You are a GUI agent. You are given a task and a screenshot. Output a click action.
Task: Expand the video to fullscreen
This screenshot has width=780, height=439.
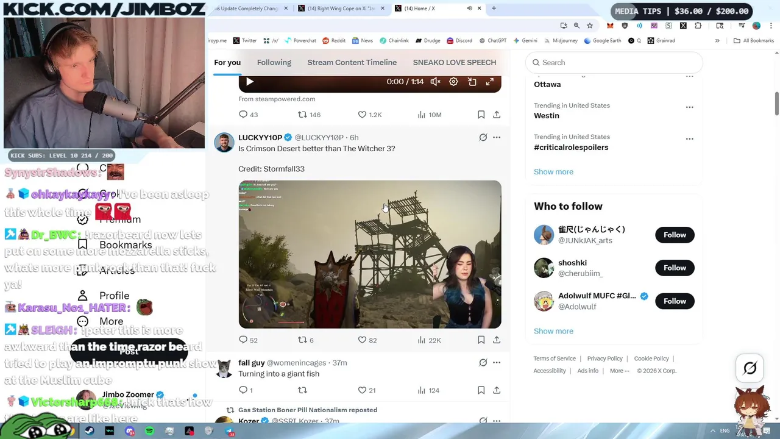click(490, 82)
